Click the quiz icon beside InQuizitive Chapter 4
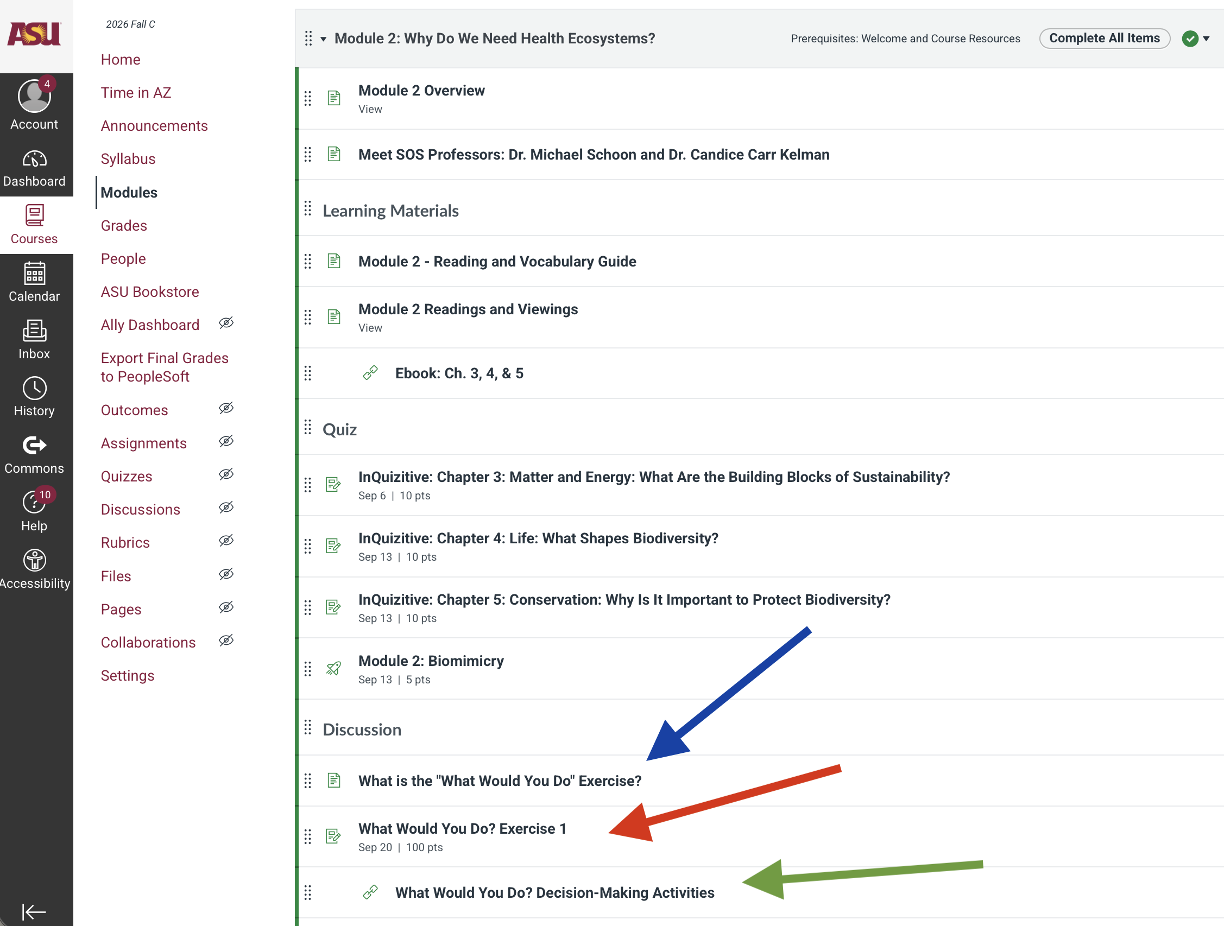This screenshot has height=926, width=1224. click(x=333, y=547)
